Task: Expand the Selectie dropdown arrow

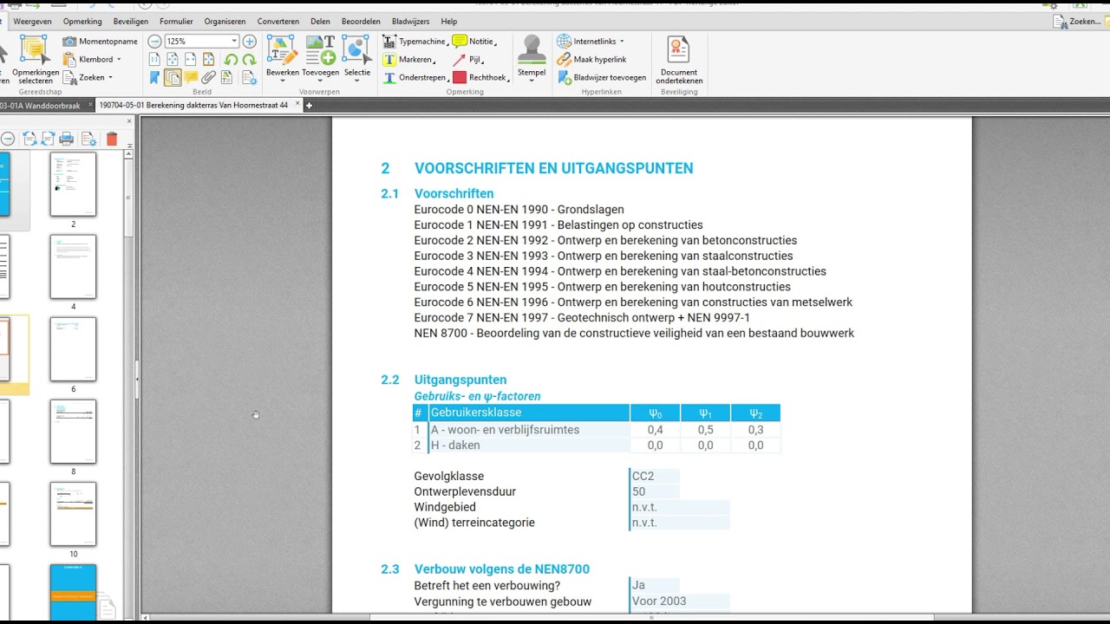Action: coord(356,81)
